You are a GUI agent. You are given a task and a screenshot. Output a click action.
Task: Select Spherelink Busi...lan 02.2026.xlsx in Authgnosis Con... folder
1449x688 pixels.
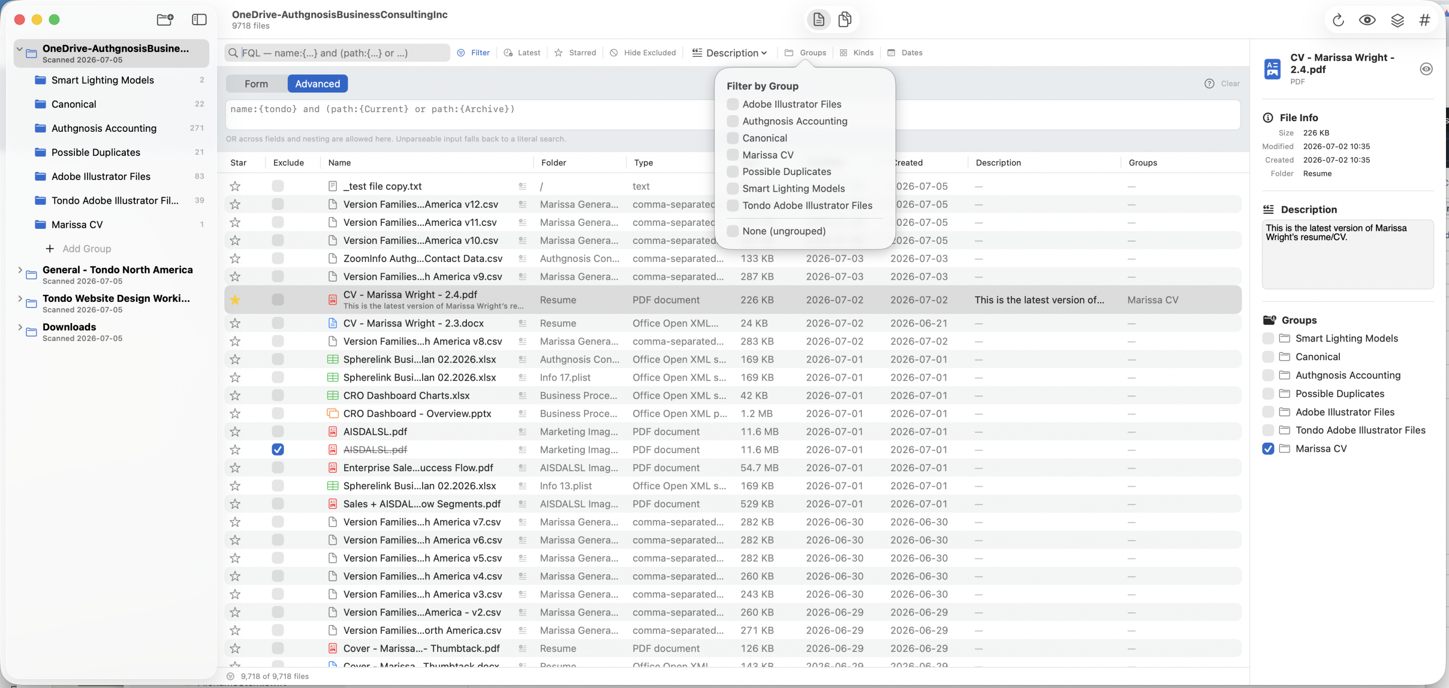[733, 359]
